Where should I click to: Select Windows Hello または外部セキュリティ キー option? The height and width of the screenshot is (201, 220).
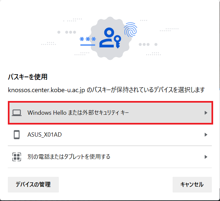(x=110, y=113)
